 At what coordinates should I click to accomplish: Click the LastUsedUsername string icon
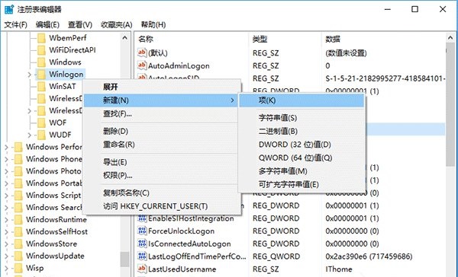coord(142,269)
